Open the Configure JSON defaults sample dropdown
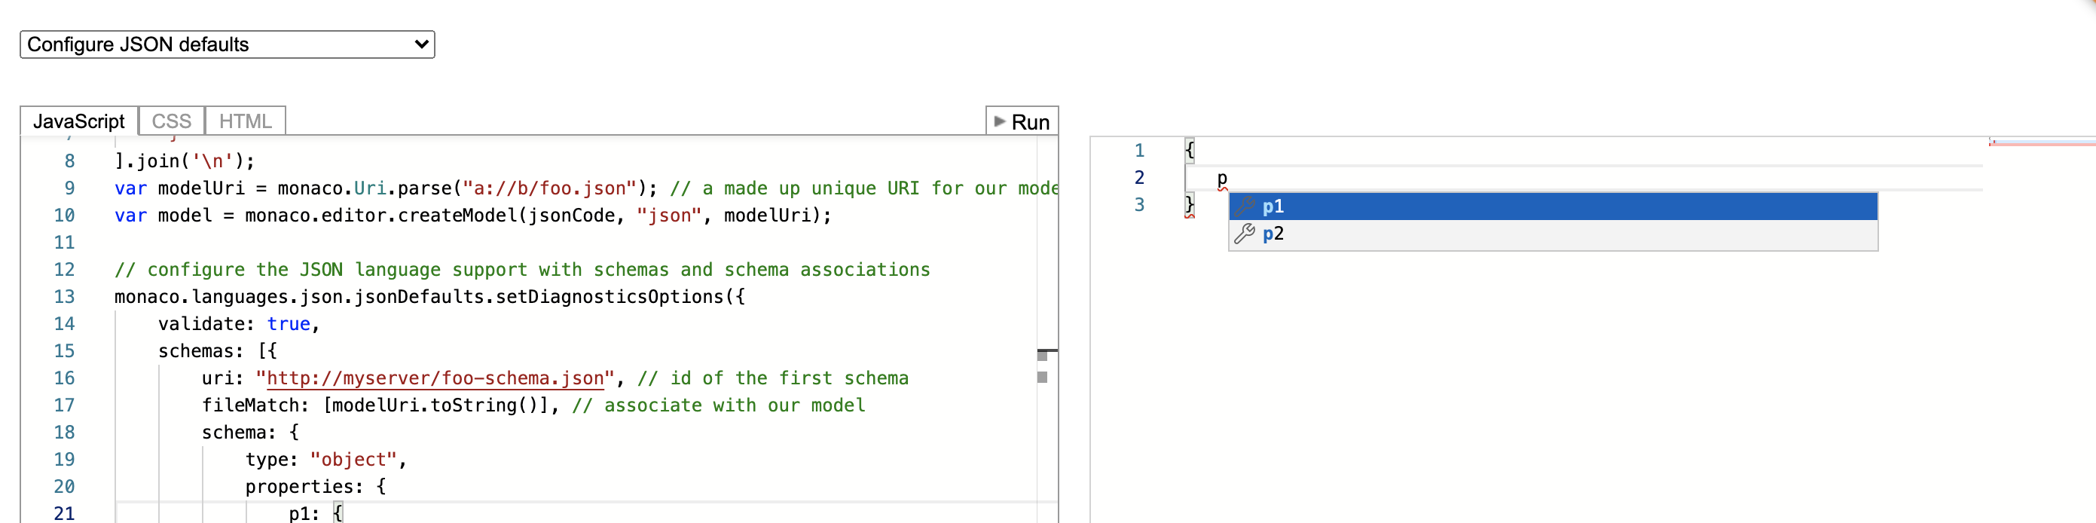Image resolution: width=2096 pixels, height=523 pixels. point(227,44)
